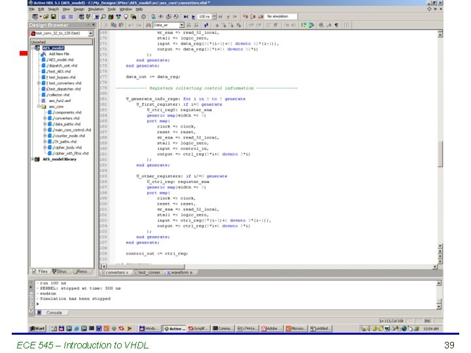Click the 100 ns simulation time field
Image resolution: width=471 pixels, height=353 pixels.
tap(205, 16)
